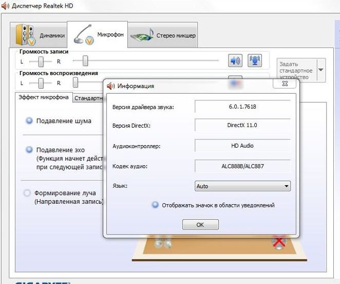Confirm with the OK button
Image resolution: width=340 pixels, height=284 pixels.
click(200, 224)
